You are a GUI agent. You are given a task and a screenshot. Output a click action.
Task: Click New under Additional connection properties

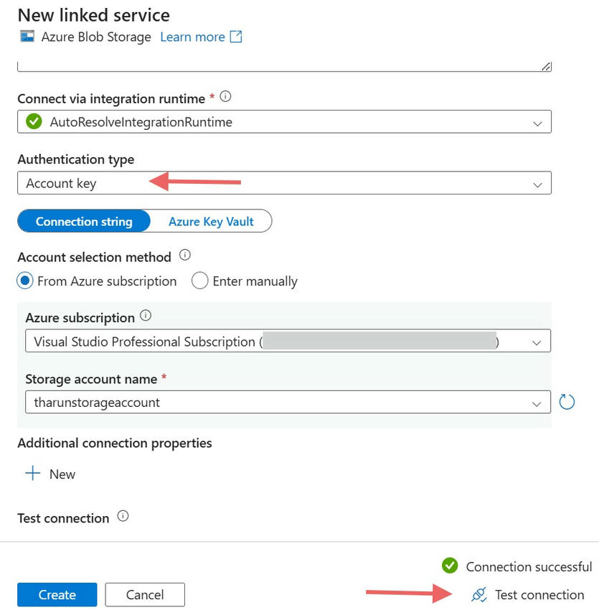49,474
